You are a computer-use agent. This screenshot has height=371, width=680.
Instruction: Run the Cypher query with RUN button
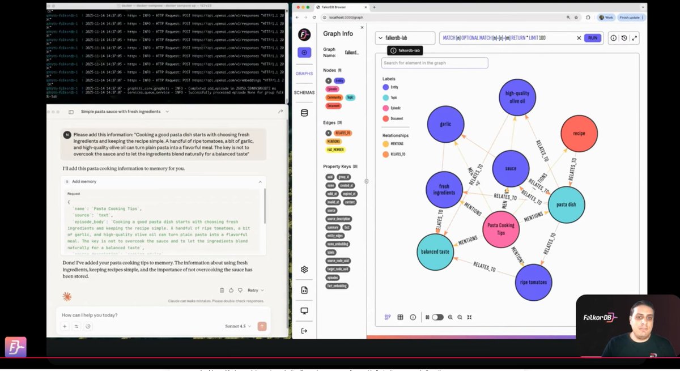point(593,38)
